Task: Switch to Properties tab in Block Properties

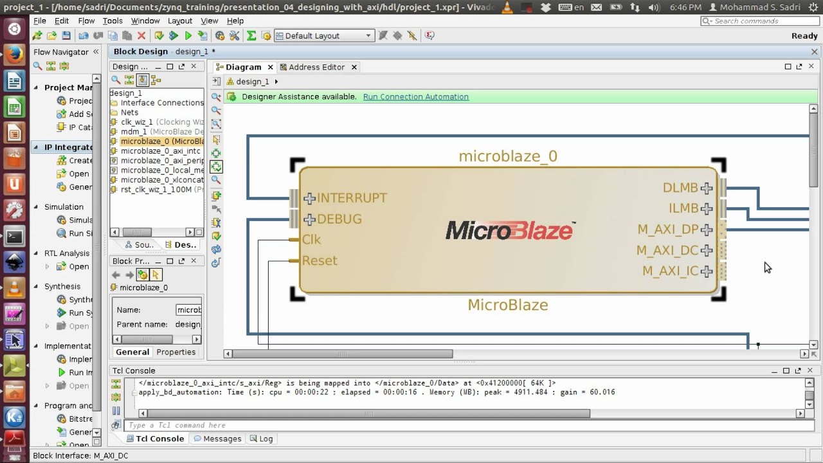Action: tap(176, 352)
